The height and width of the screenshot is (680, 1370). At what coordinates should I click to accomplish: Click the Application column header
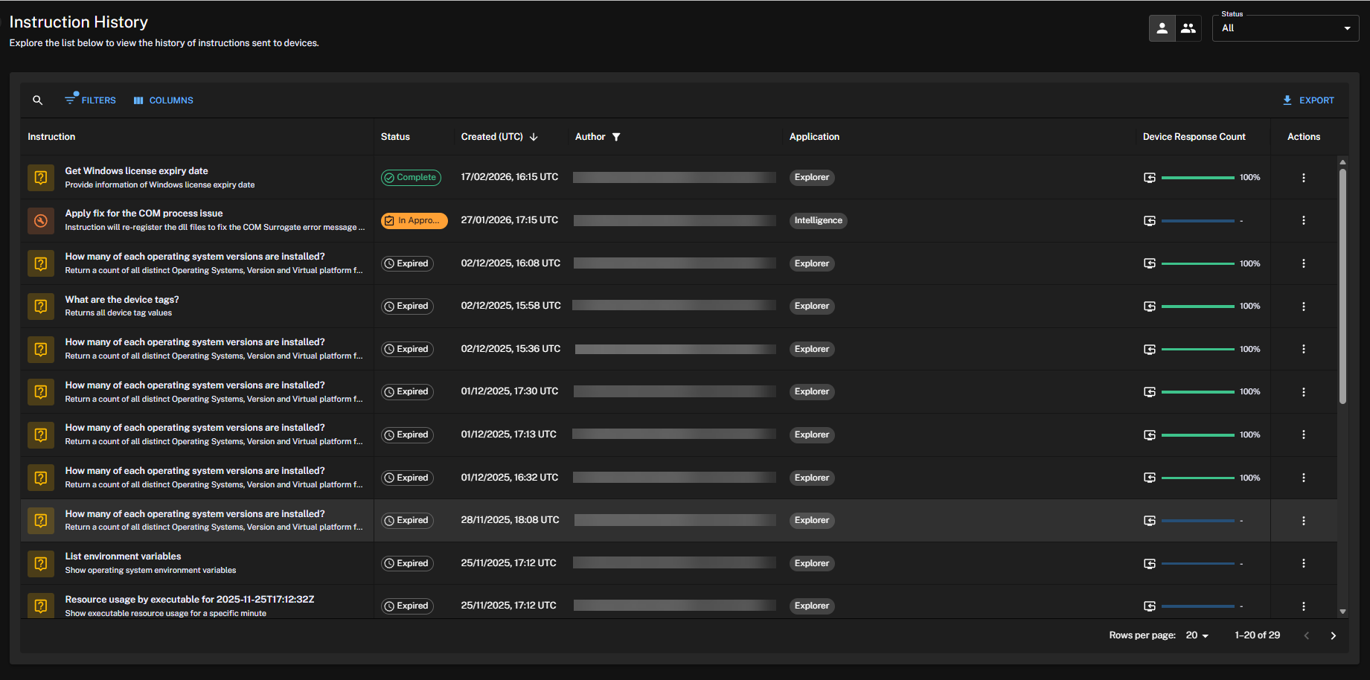(x=814, y=137)
